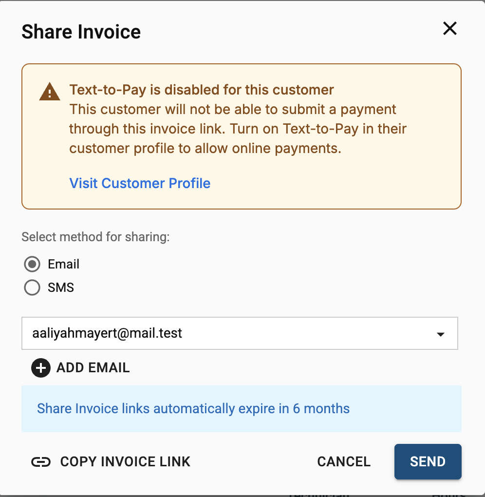Click the ADD EMAIL button label
The height and width of the screenshot is (497, 485).
(x=93, y=368)
